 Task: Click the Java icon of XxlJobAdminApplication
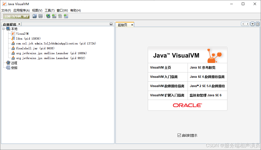click(13, 43)
